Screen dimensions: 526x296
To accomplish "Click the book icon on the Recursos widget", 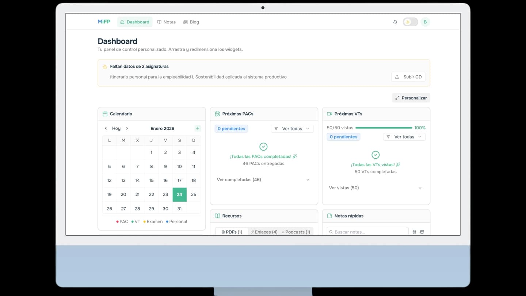I will (x=218, y=216).
